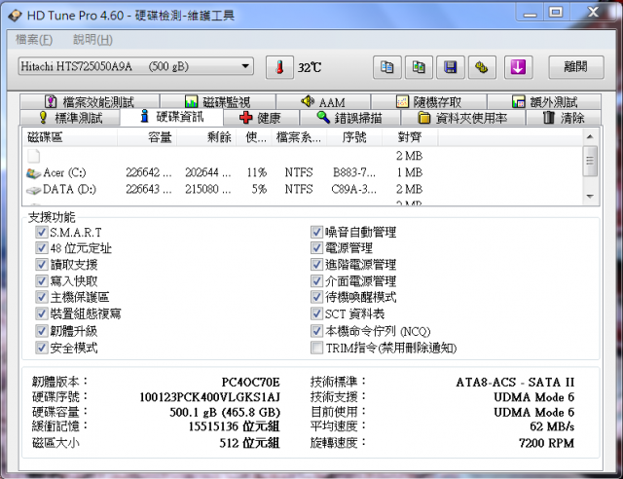Sort by the 檔案系... column header
The height and width of the screenshot is (479, 623).
click(x=299, y=137)
